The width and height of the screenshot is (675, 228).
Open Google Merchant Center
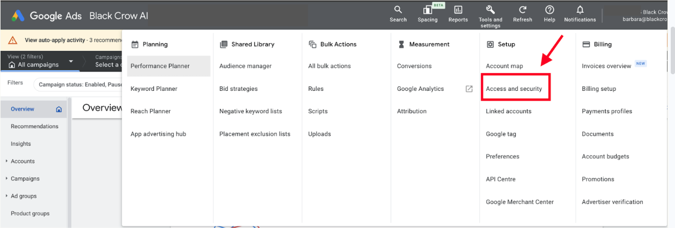[x=519, y=202]
